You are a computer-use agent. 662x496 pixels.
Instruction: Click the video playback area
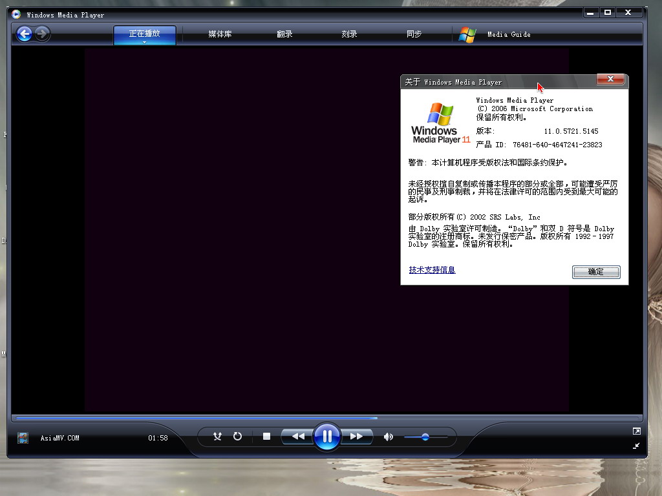click(x=326, y=229)
